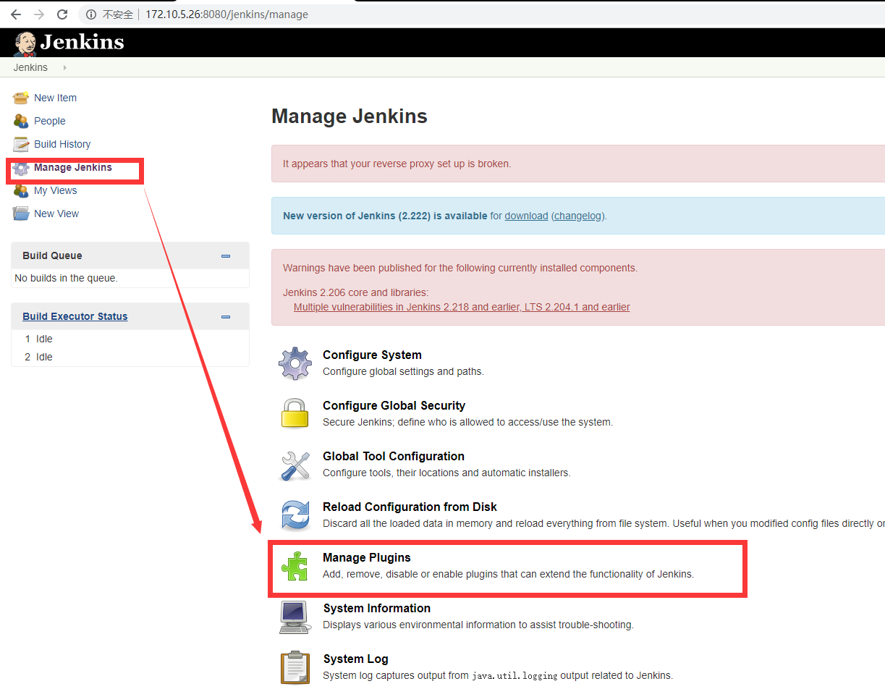Open the Multiple vulnerabilities warning link
Image resolution: width=885 pixels, height=689 pixels.
462,307
